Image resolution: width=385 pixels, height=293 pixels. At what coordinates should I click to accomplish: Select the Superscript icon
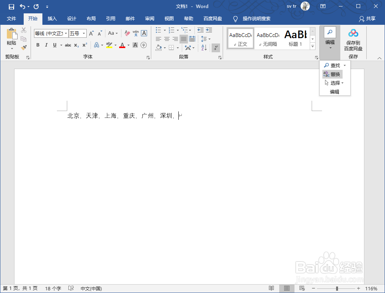84,45
